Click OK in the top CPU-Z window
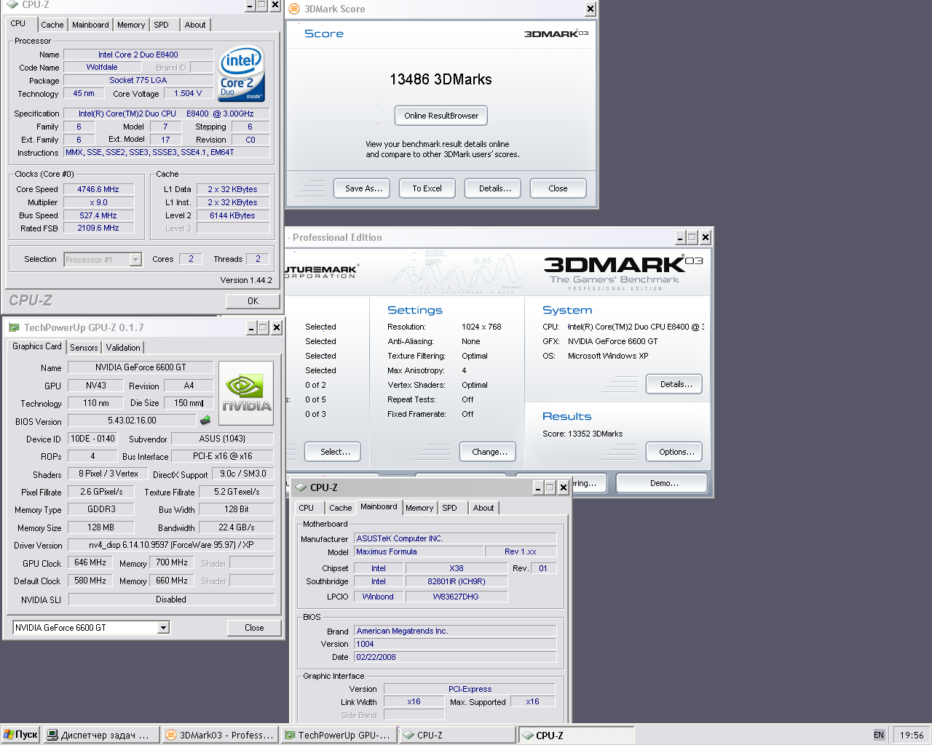This screenshot has width=932, height=745. (253, 301)
